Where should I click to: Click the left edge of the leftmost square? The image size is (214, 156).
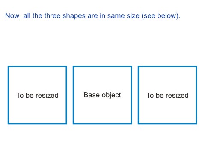[8, 95]
